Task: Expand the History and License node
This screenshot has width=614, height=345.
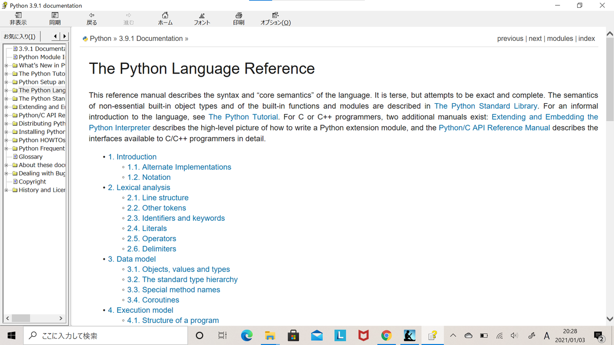Action: coord(6,190)
